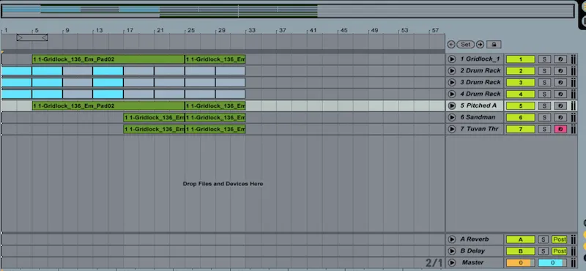Screen dimensions: 586x271
Task: Solo the 2 Drum Rack track
Action: coord(544,70)
